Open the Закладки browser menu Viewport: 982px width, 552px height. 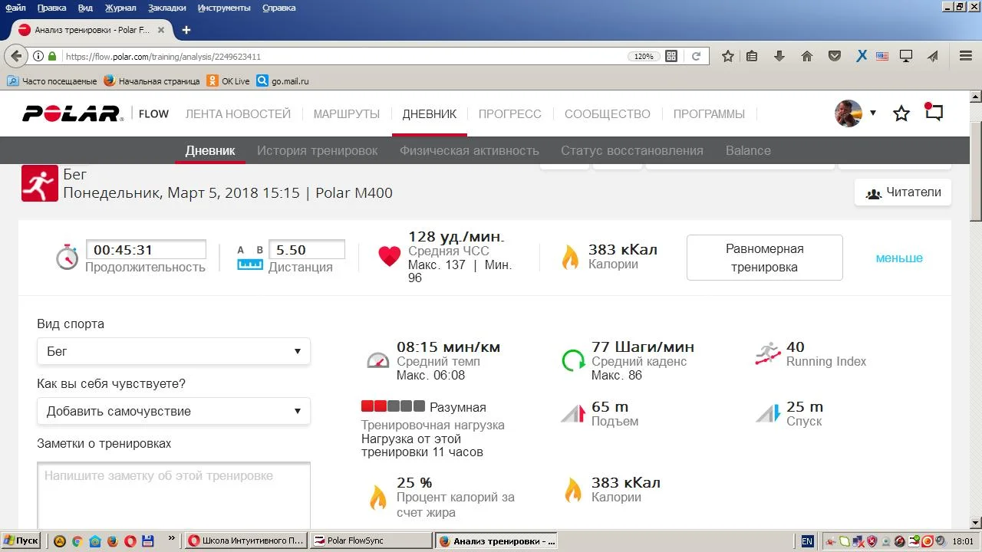[x=169, y=8]
